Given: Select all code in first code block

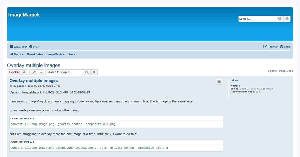Looking at the screenshot, I should (27, 119).
